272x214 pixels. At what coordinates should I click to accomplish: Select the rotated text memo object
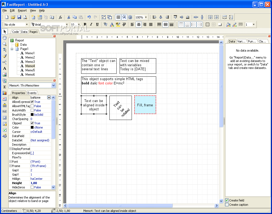click(x=121, y=108)
